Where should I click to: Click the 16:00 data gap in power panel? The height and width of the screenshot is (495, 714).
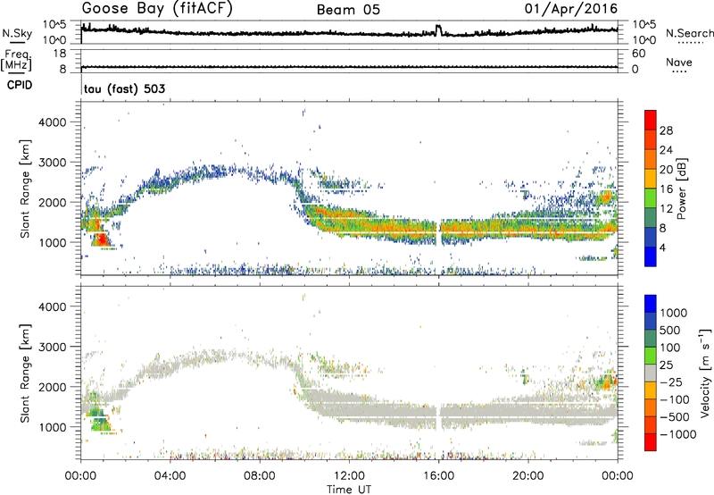coord(438,233)
